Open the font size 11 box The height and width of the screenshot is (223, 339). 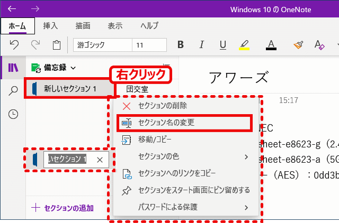click(x=149, y=45)
